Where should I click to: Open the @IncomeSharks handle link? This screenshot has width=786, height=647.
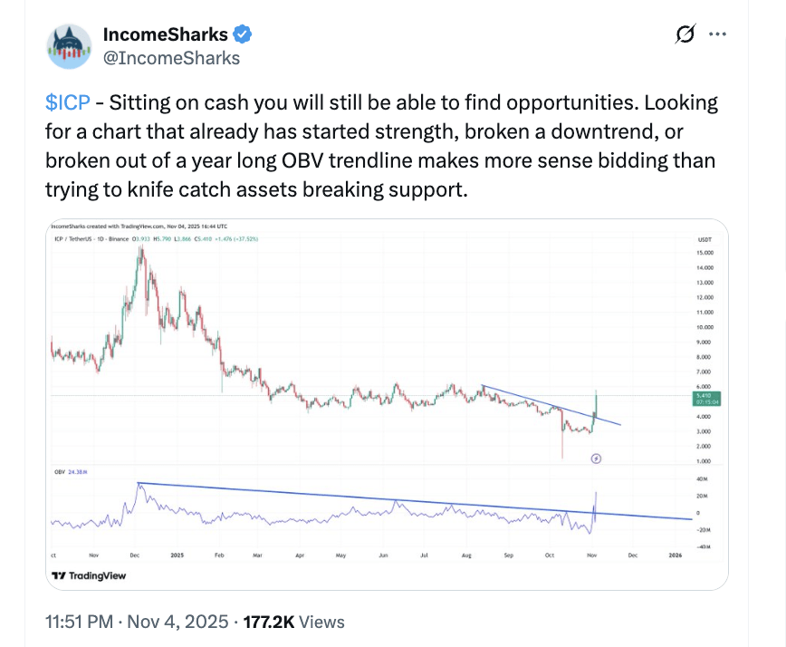(x=172, y=58)
